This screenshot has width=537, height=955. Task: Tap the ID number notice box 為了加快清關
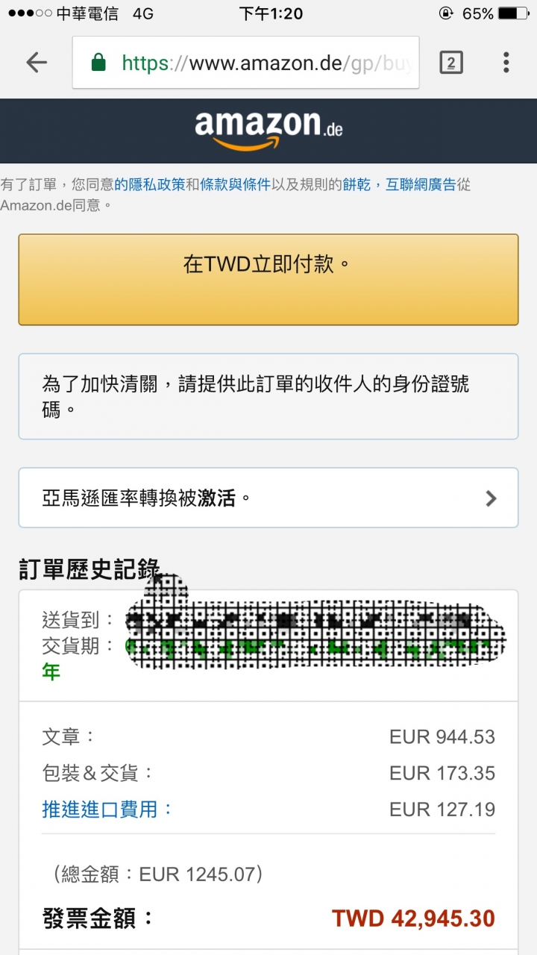tap(268, 396)
